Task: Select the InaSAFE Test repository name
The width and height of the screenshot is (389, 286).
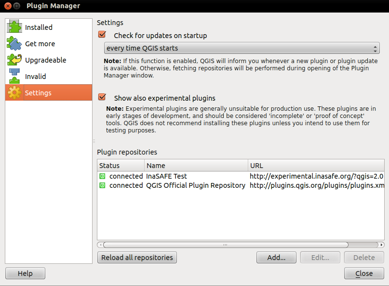Action: (x=166, y=176)
